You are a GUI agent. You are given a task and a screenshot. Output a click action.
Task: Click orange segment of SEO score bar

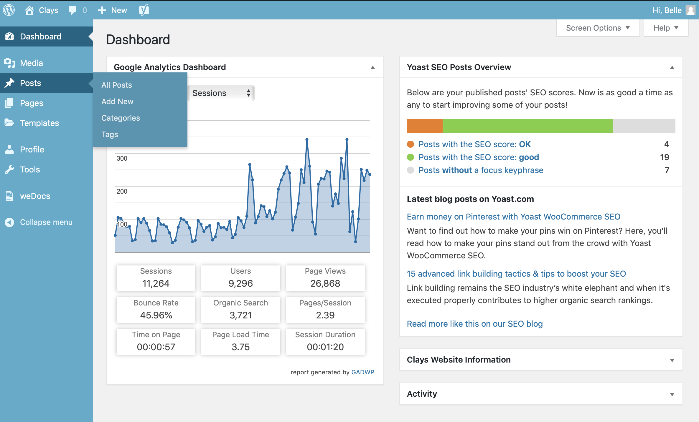tap(425, 126)
